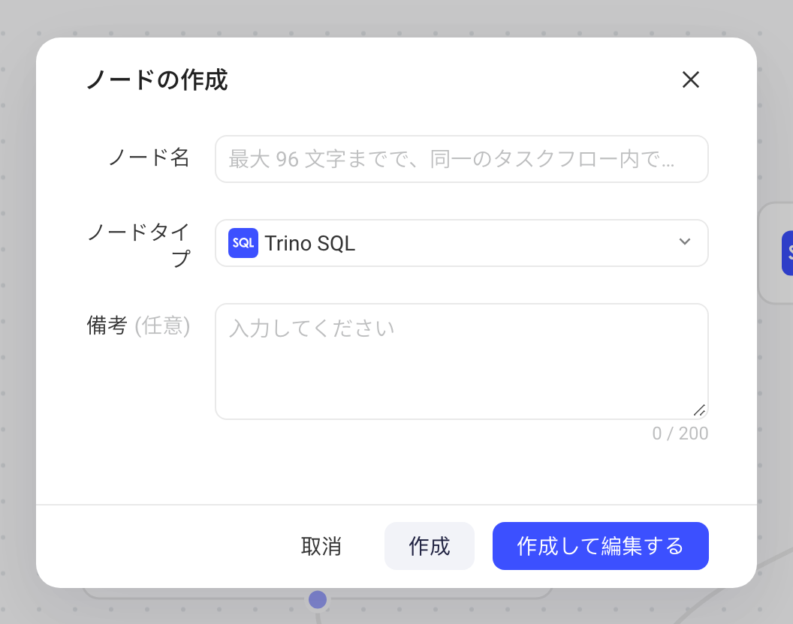Click the blue SQL icon beside Trino SQL
793x624 pixels.
pos(243,243)
